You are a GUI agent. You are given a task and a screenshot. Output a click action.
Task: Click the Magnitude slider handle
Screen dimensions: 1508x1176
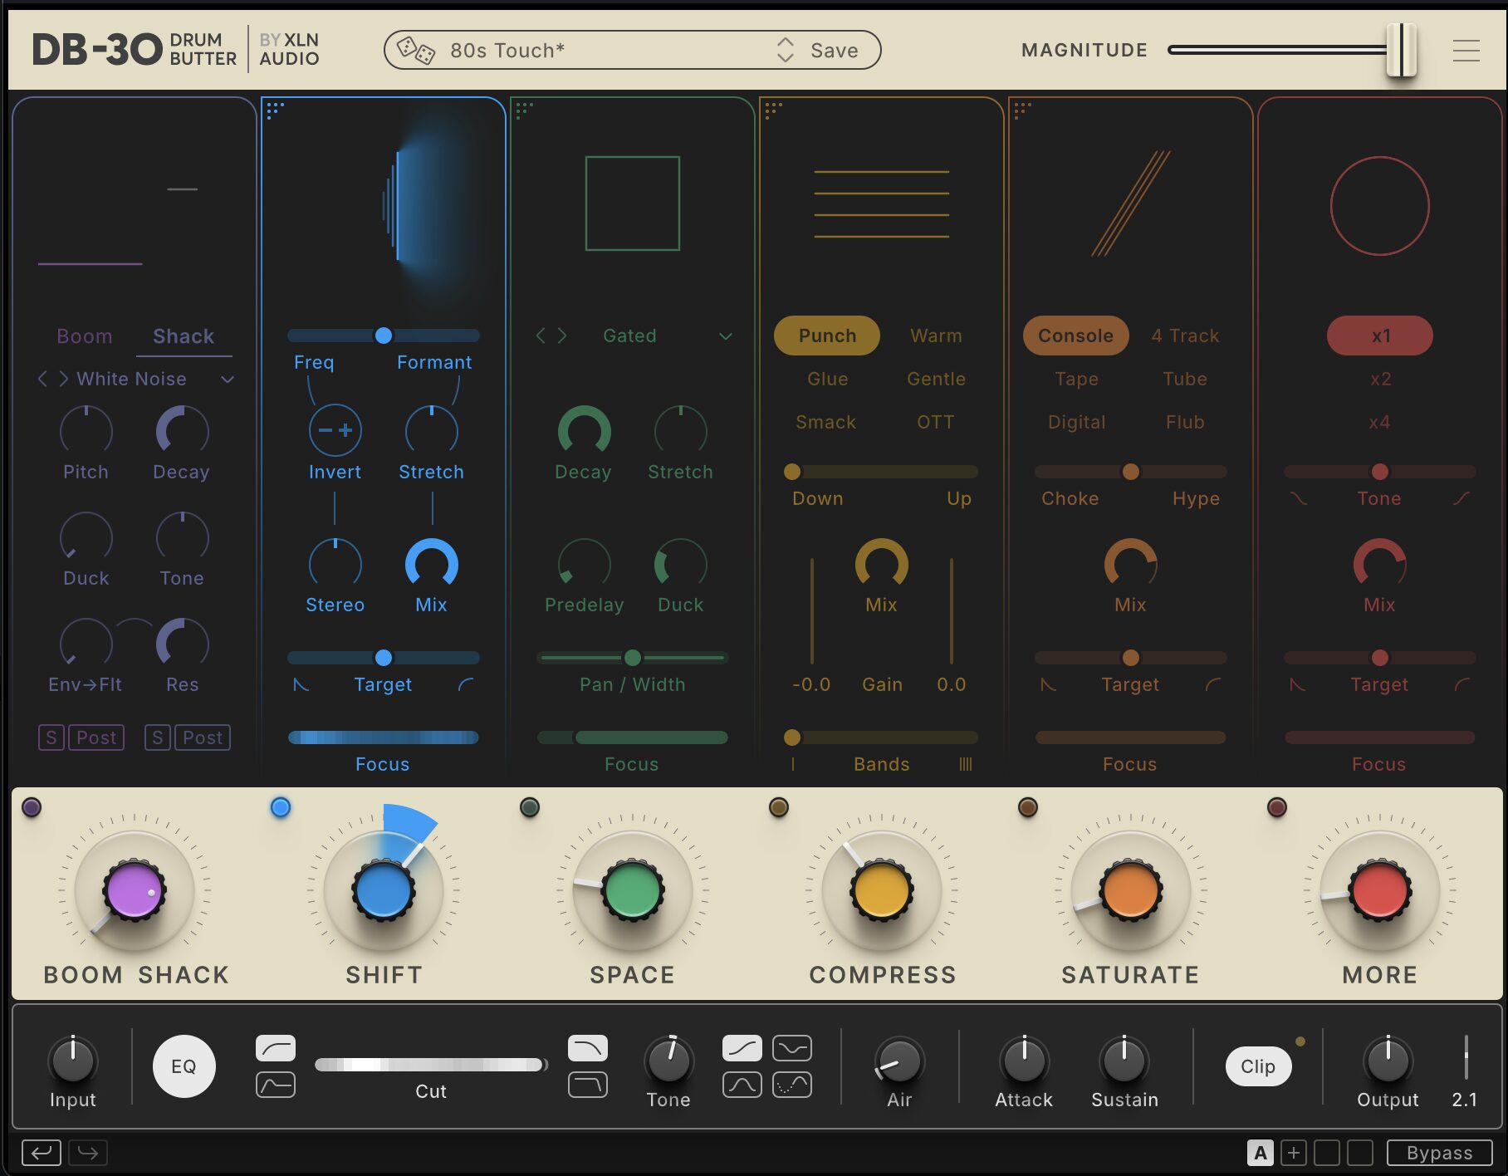1401,50
